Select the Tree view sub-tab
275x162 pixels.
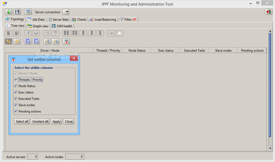tap(15, 26)
